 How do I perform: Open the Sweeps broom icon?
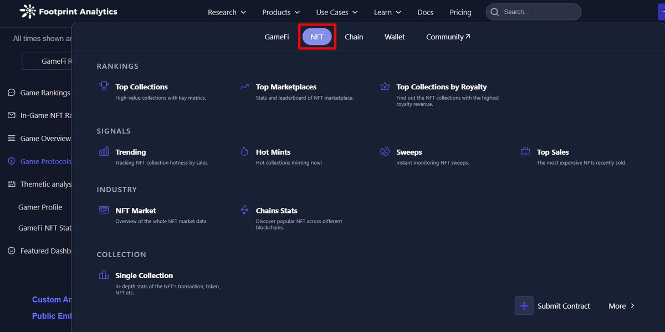385,151
